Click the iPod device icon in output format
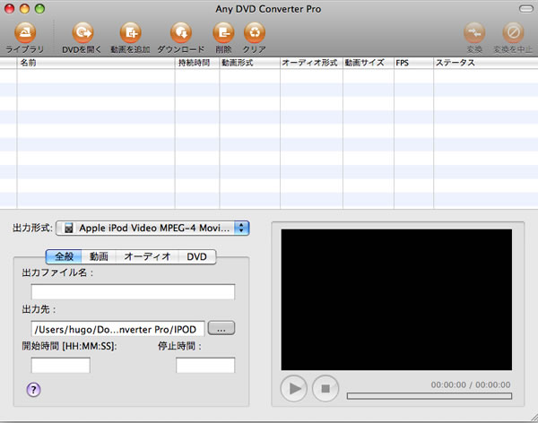Image resolution: width=538 pixels, height=423 pixels. pyautogui.click(x=69, y=228)
